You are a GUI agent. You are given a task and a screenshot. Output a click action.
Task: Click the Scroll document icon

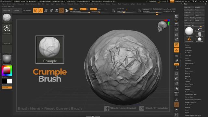pos(176,24)
